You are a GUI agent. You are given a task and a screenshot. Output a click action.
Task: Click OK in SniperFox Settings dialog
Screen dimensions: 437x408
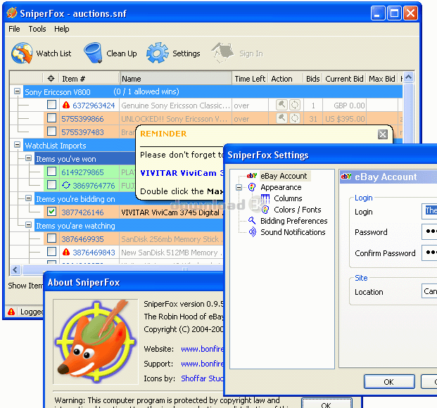(389, 382)
